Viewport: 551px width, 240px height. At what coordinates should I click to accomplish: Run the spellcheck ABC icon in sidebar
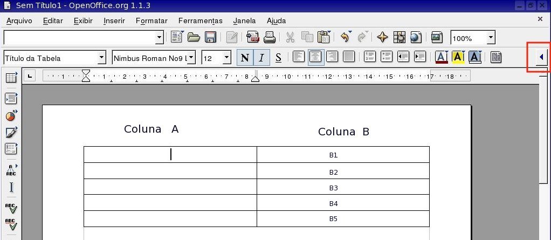tap(11, 208)
